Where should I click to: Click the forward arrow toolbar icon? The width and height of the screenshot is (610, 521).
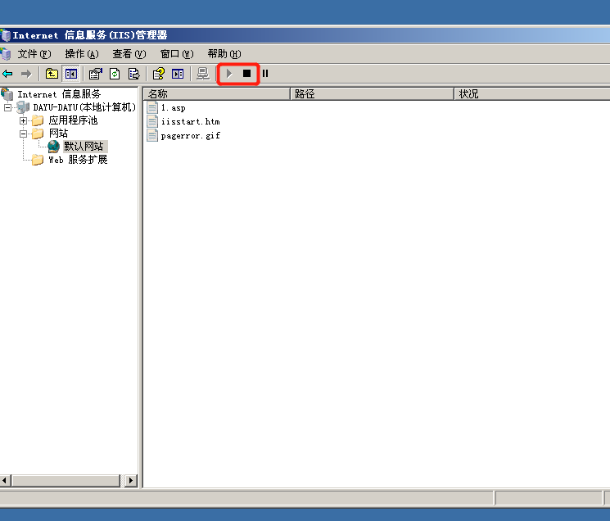coord(26,74)
